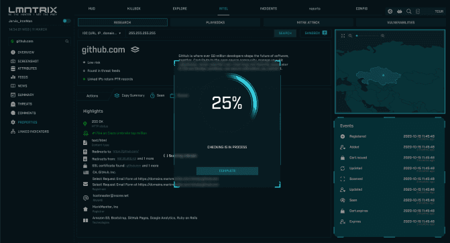This screenshot has width=450, height=243.
Task: Open the Redirects to link
Action: pyautogui.click(x=125, y=152)
